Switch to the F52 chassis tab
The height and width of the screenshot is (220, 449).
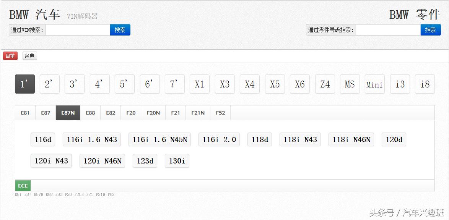pyautogui.click(x=221, y=113)
